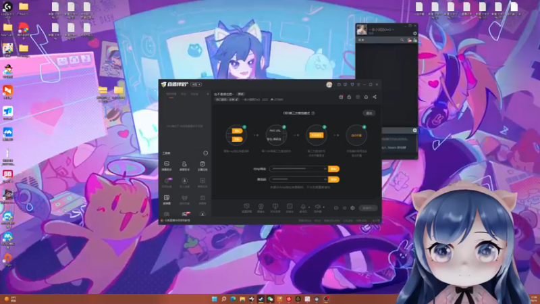Click the bag icon next to gift box
Viewport: 540px width, 304px height.
point(349,97)
